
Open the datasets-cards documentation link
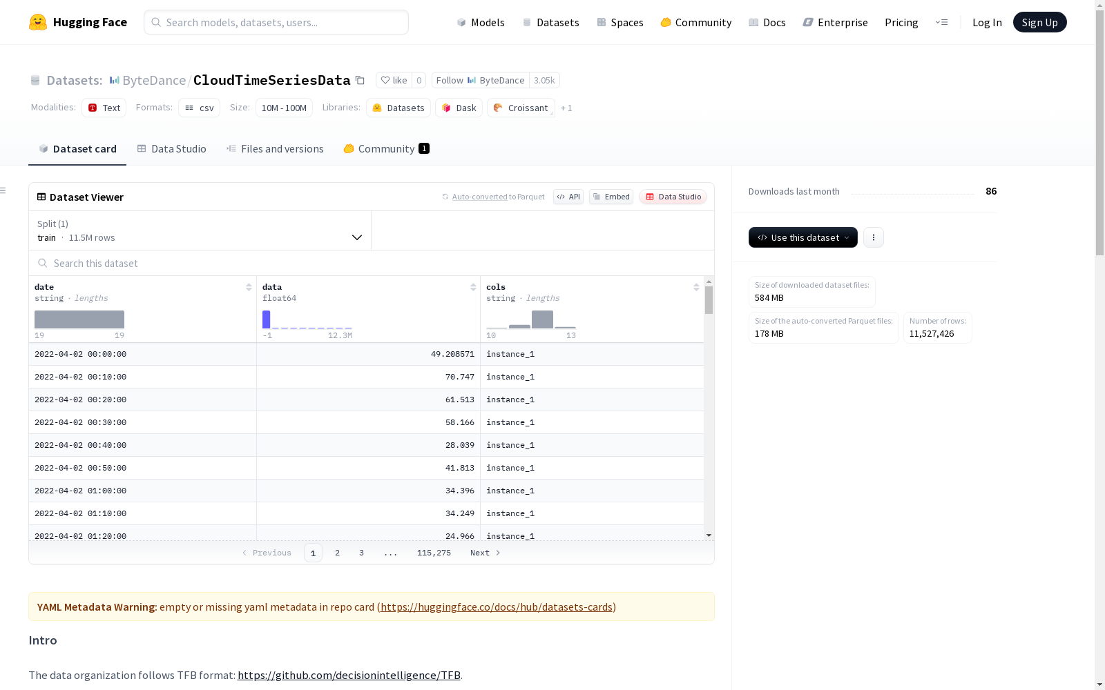[x=497, y=607]
